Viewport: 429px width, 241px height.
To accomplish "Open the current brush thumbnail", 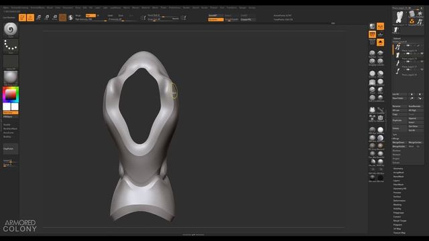I will [x=11, y=29].
